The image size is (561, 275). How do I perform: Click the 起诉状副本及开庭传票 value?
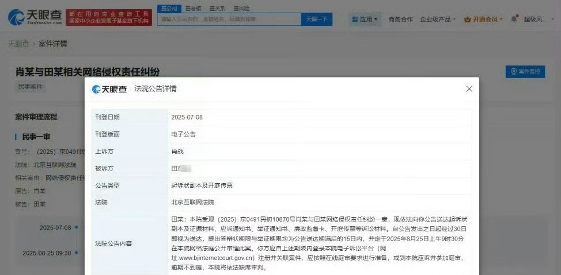[x=202, y=186]
